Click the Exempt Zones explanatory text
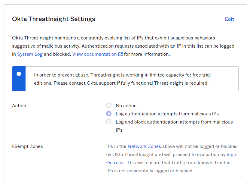250x188 pixels. click(x=172, y=158)
